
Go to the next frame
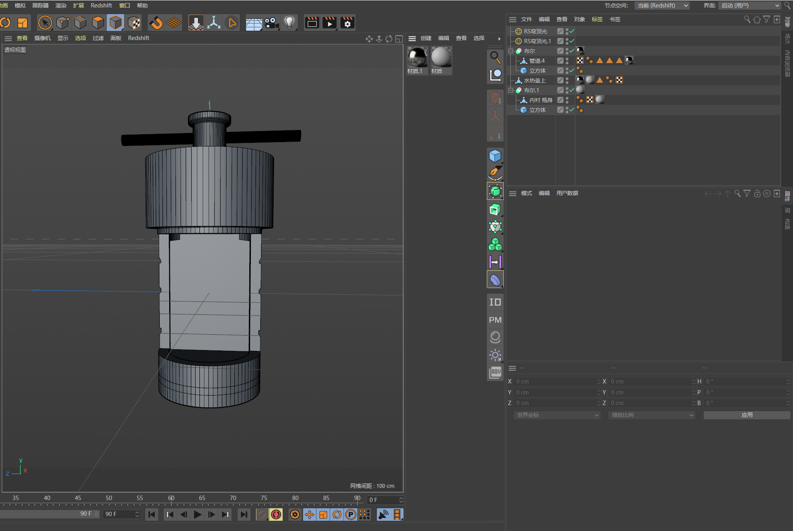211,515
